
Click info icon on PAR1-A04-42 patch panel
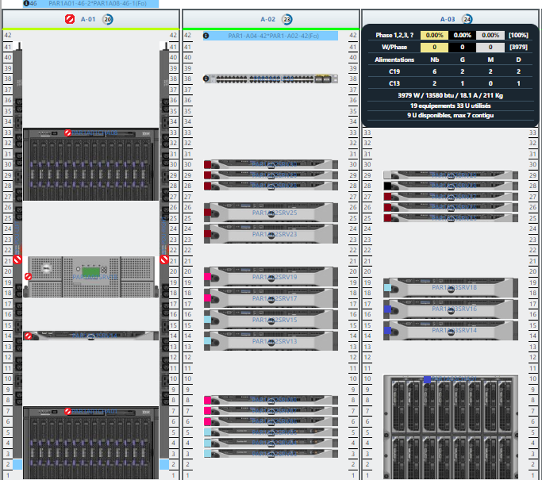point(206,35)
